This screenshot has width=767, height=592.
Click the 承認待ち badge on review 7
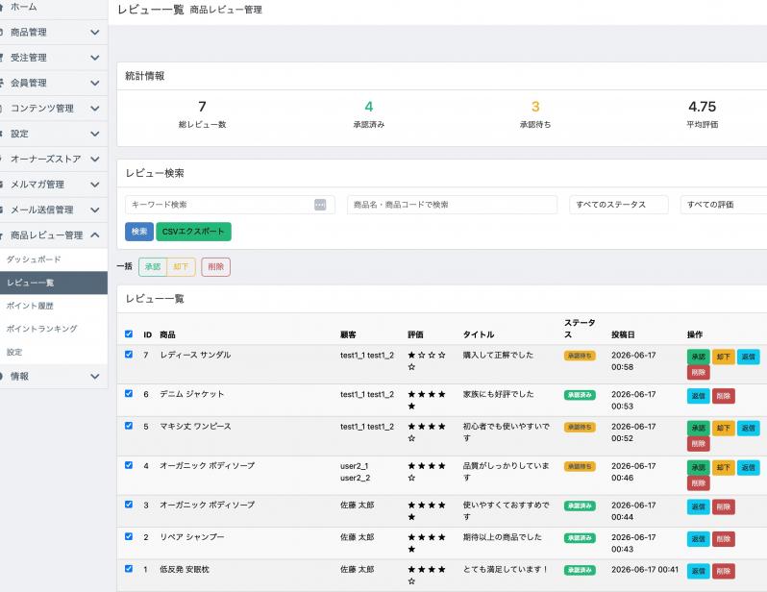pyautogui.click(x=580, y=356)
